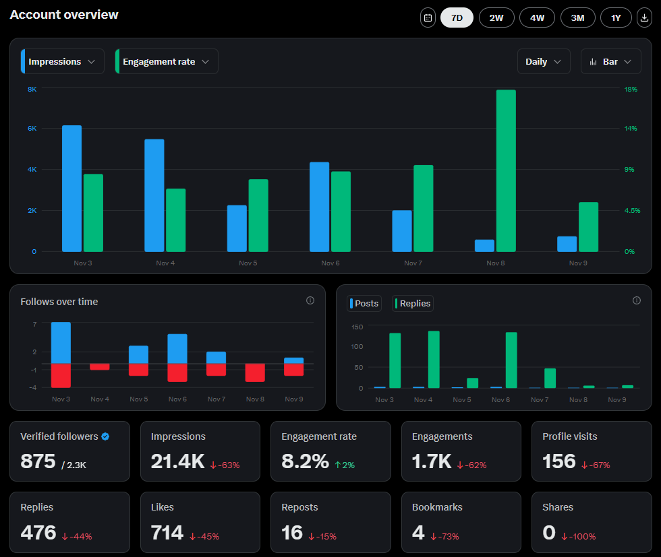Open the Bar chart type dropdown
Viewport: 661px width, 557px height.
pos(610,61)
